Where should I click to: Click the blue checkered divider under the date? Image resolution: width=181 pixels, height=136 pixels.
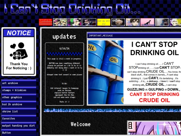[x=64, y=54]
